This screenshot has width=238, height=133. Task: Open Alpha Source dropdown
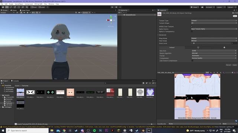[x=214, y=29]
